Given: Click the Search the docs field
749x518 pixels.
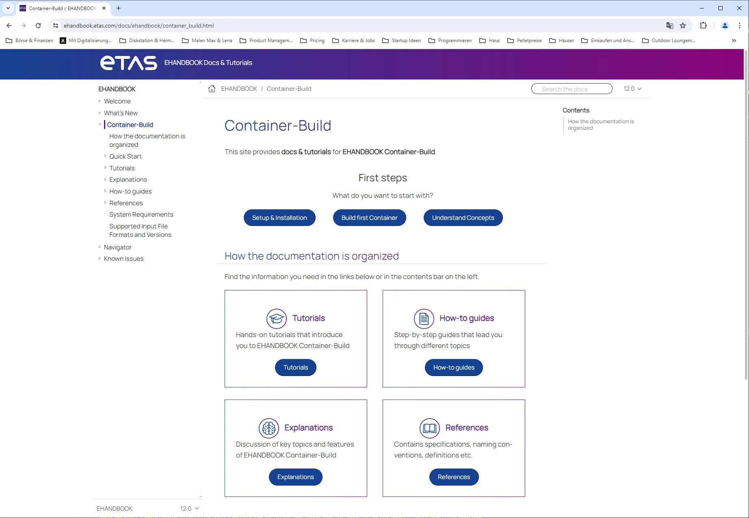Looking at the screenshot, I should pyautogui.click(x=571, y=88).
